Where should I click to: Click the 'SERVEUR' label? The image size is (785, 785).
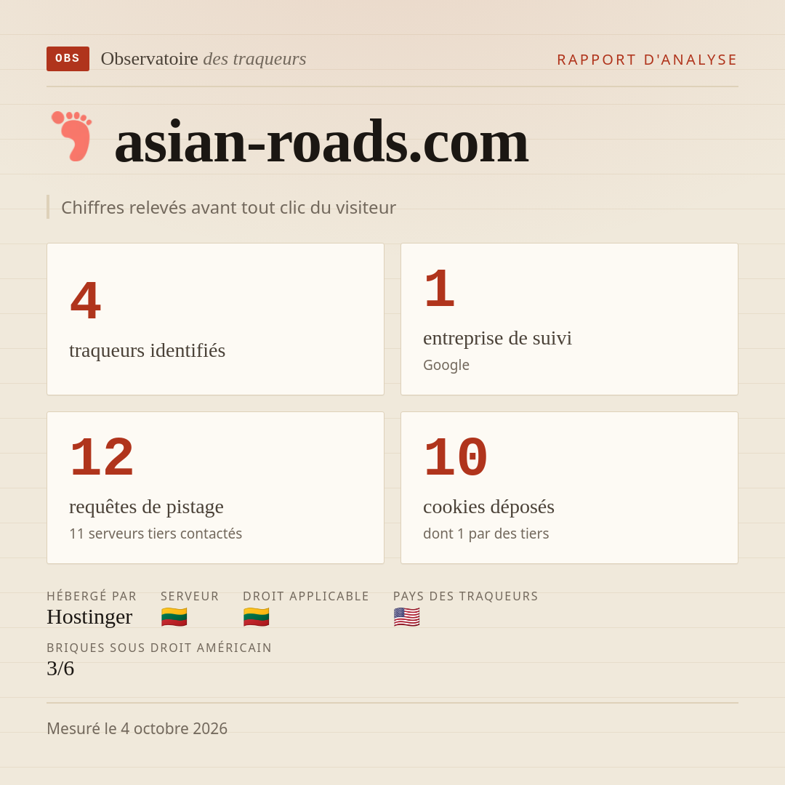190,596
